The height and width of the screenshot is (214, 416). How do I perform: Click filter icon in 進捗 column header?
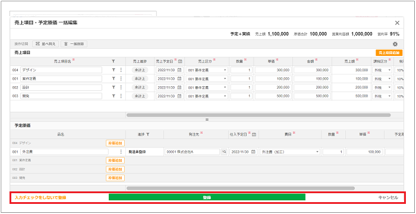pos(148,134)
